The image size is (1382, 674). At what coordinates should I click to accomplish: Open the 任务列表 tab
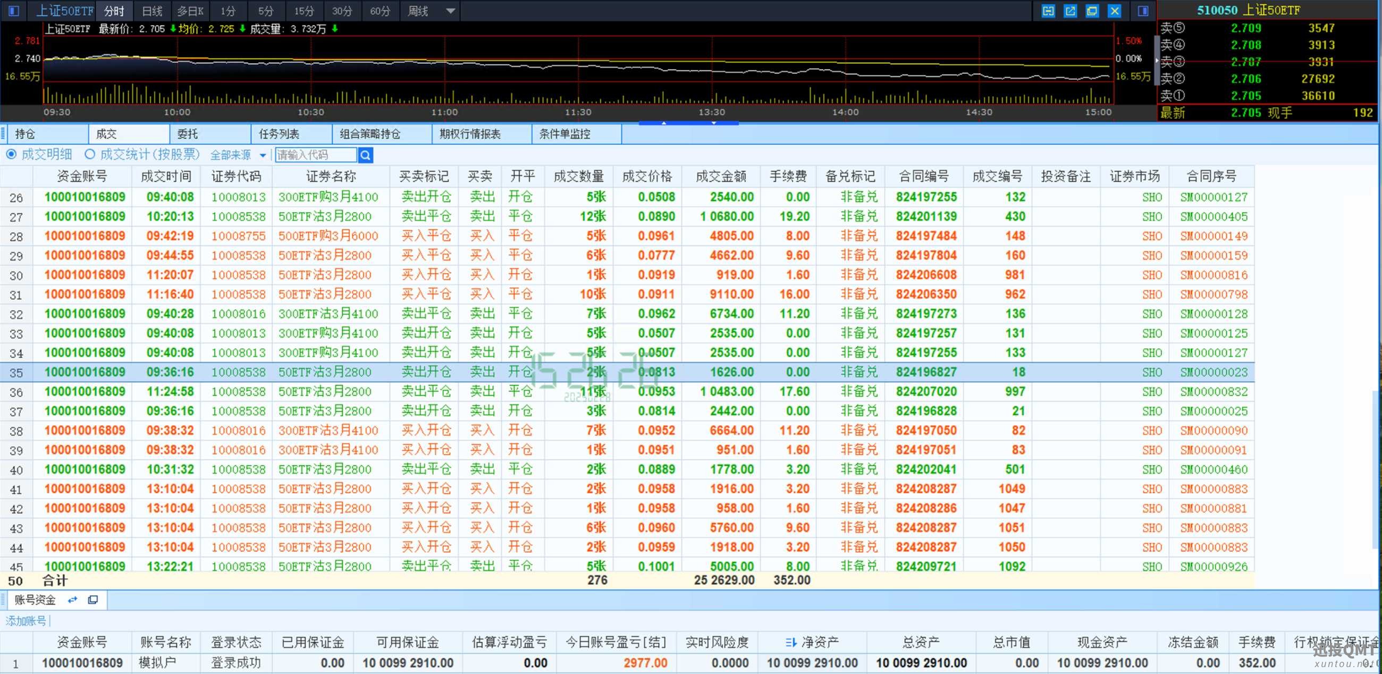[x=292, y=134]
